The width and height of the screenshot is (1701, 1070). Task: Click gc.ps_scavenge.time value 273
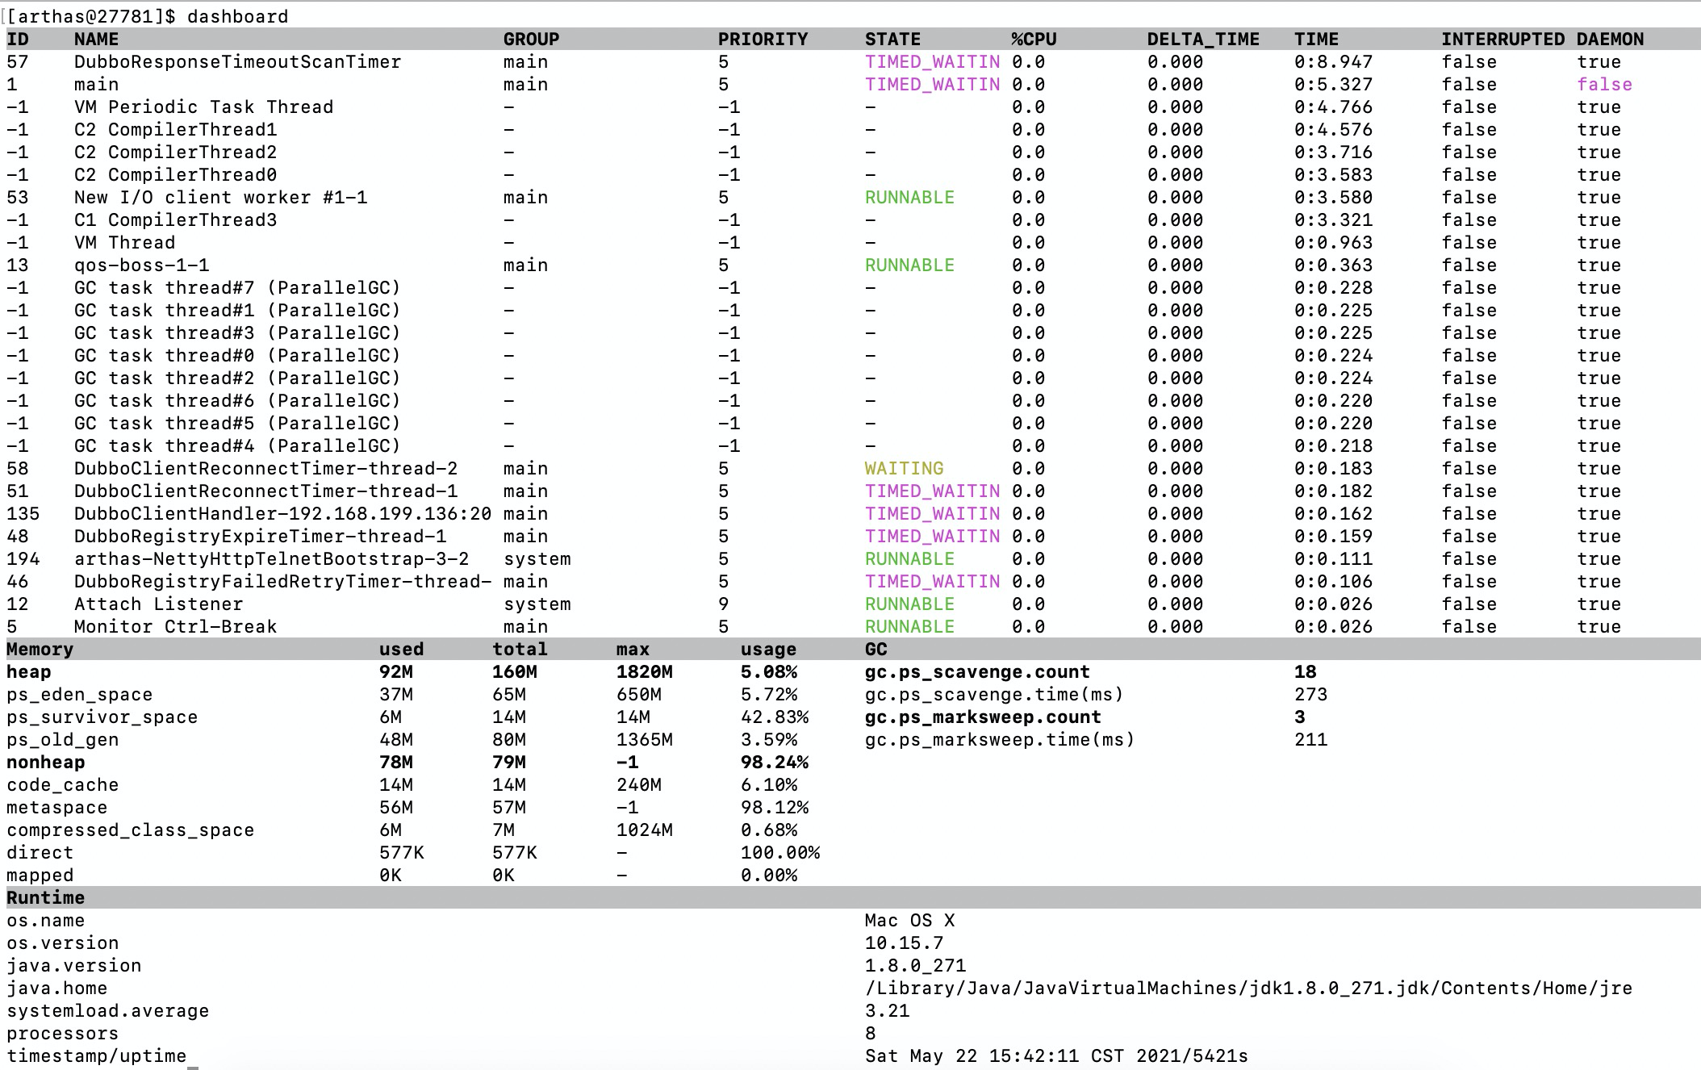click(1310, 694)
